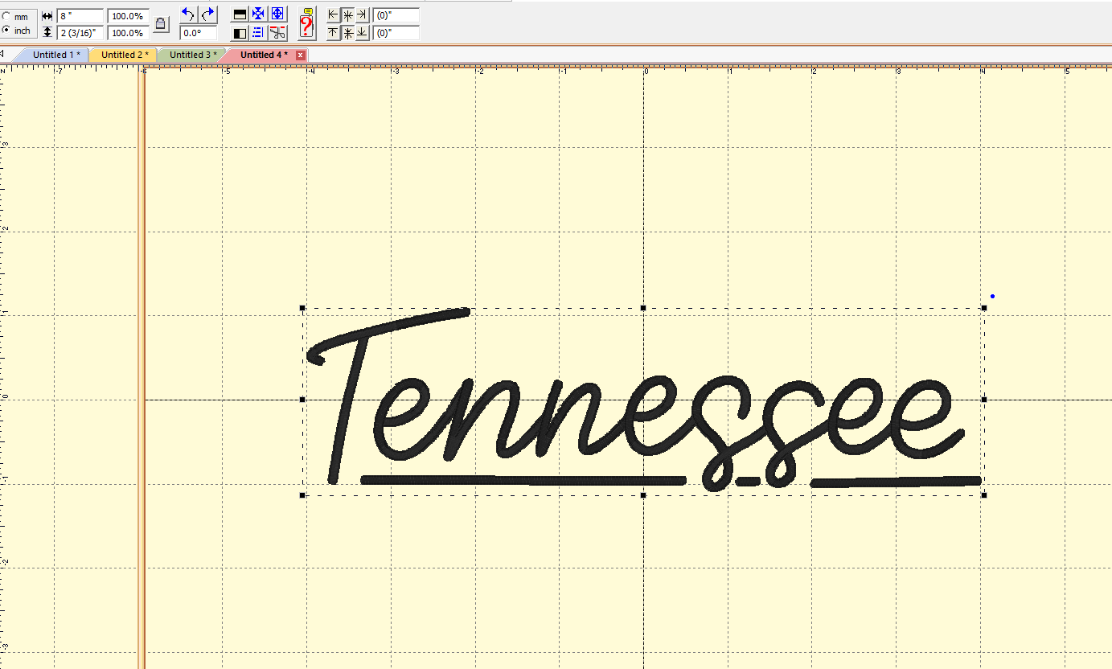Click the width percentage field 100.0%
The height and width of the screenshot is (669, 1112).
[x=128, y=16]
